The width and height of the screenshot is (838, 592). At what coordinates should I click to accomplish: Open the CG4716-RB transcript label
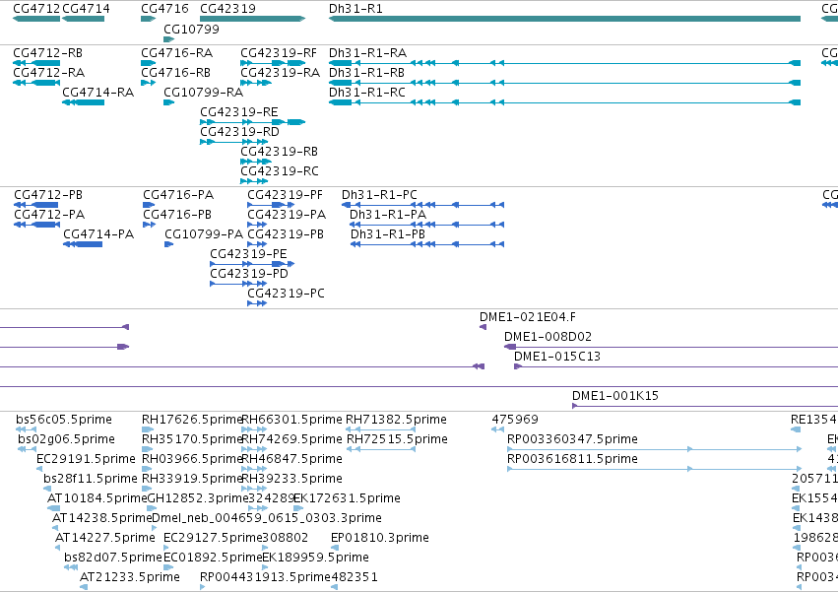pos(176,73)
